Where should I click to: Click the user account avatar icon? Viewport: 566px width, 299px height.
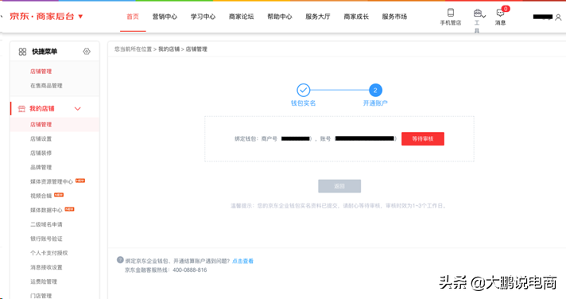pyautogui.click(x=558, y=17)
